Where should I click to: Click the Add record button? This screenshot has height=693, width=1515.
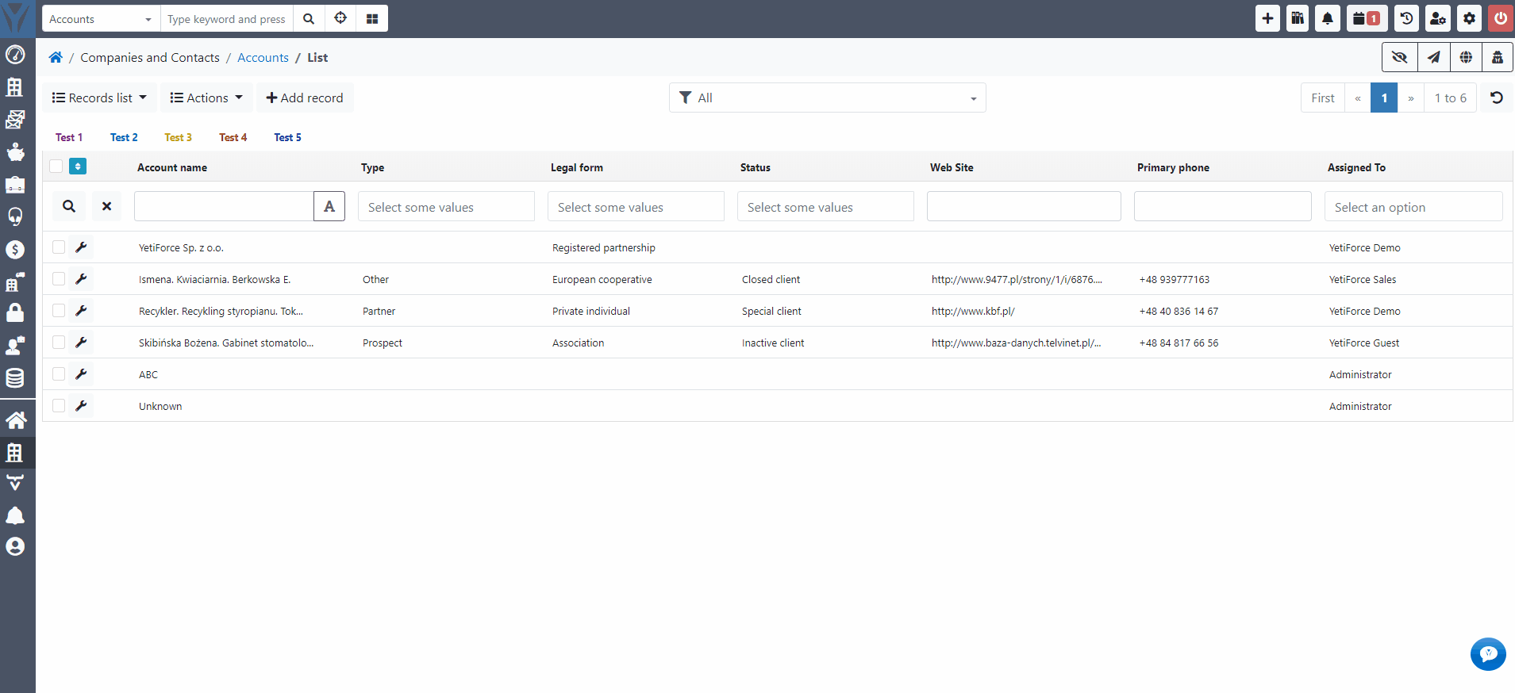(305, 98)
